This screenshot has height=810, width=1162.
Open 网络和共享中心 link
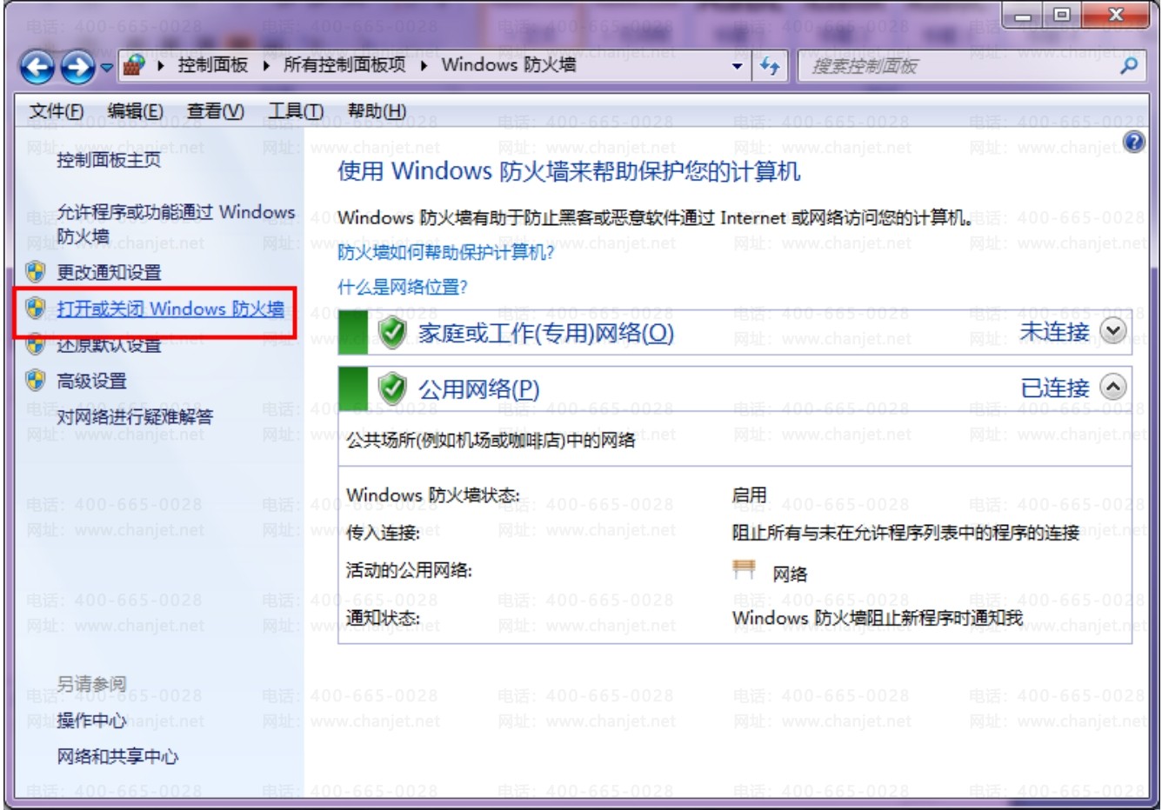pyautogui.click(x=117, y=757)
